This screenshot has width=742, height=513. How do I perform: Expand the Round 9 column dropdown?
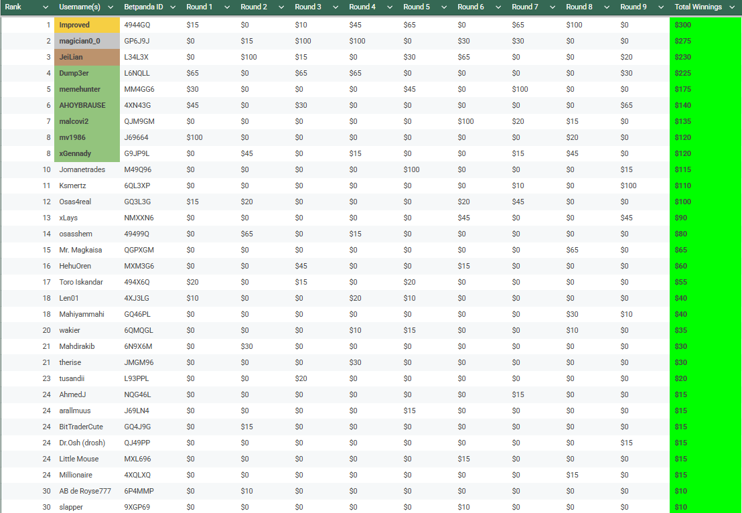tap(660, 7)
